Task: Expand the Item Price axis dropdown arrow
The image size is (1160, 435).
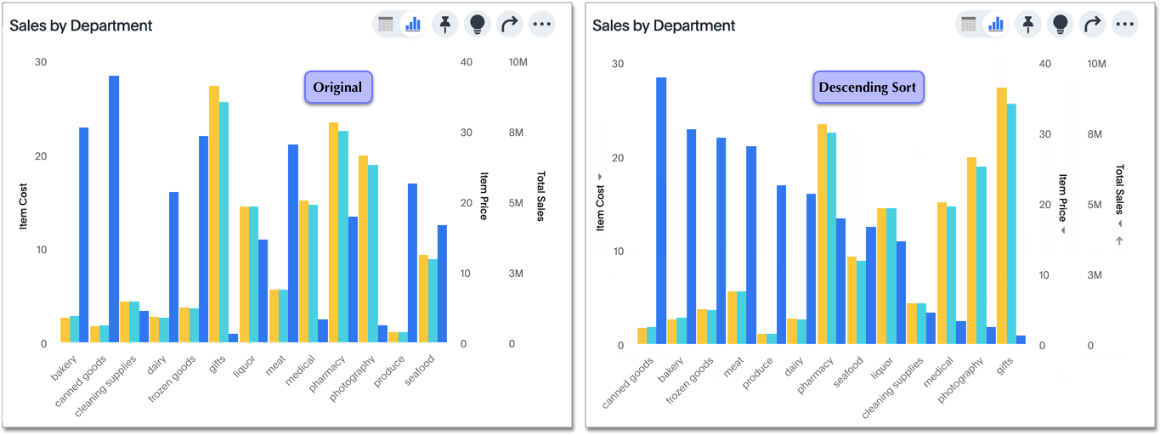Action: [x=1062, y=230]
